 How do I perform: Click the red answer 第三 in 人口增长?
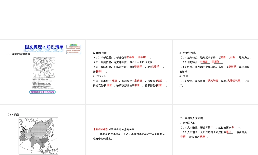click(229, 132)
